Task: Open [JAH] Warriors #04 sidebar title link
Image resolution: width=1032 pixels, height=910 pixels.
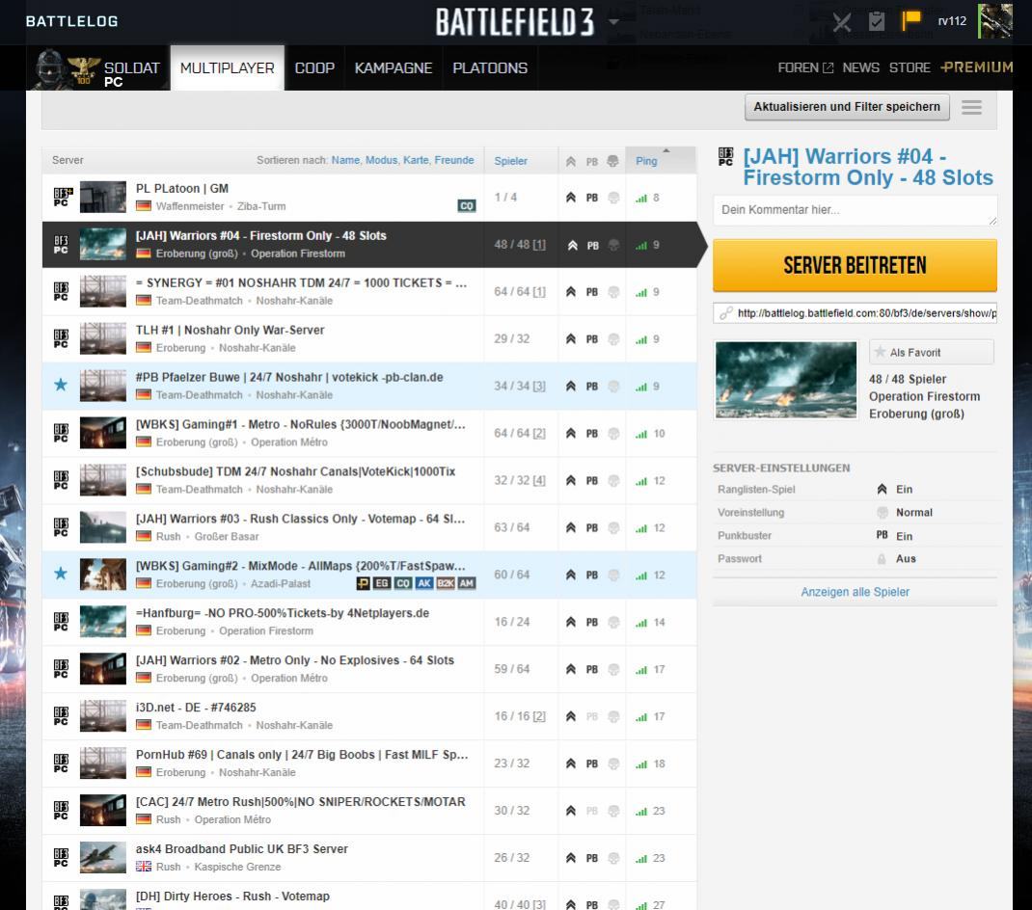Action: (868, 167)
